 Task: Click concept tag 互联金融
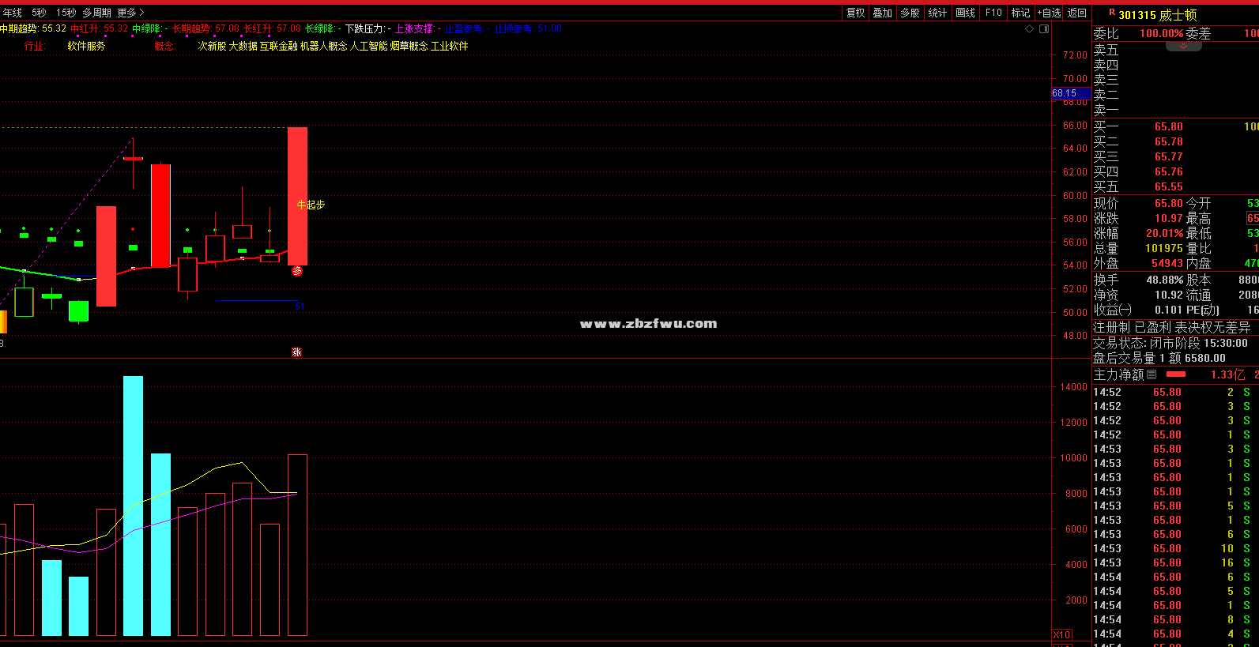[x=279, y=47]
